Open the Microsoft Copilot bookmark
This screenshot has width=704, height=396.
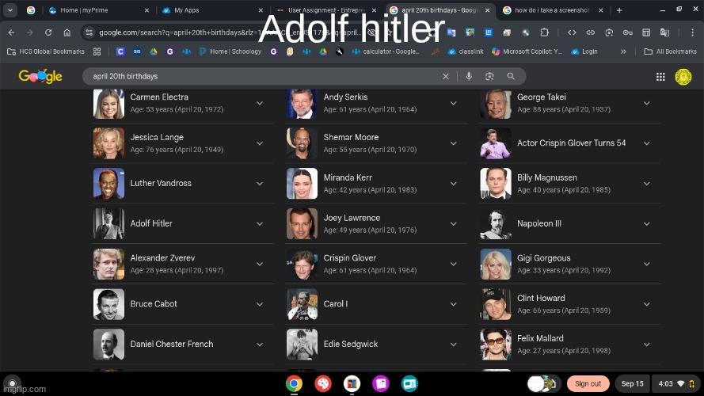pyautogui.click(x=527, y=51)
